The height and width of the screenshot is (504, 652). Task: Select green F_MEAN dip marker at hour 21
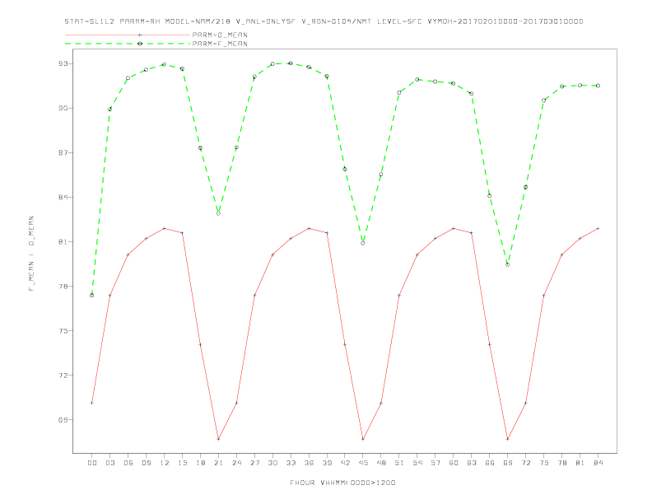pos(218,213)
